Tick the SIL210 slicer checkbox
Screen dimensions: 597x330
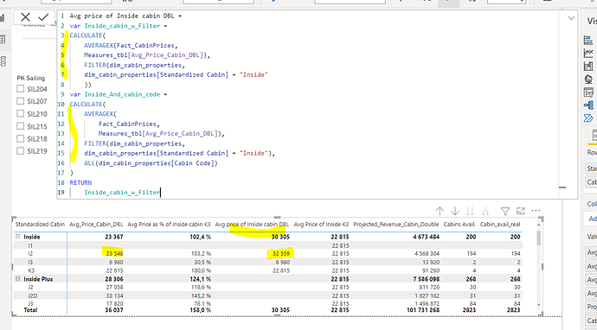click(x=21, y=114)
